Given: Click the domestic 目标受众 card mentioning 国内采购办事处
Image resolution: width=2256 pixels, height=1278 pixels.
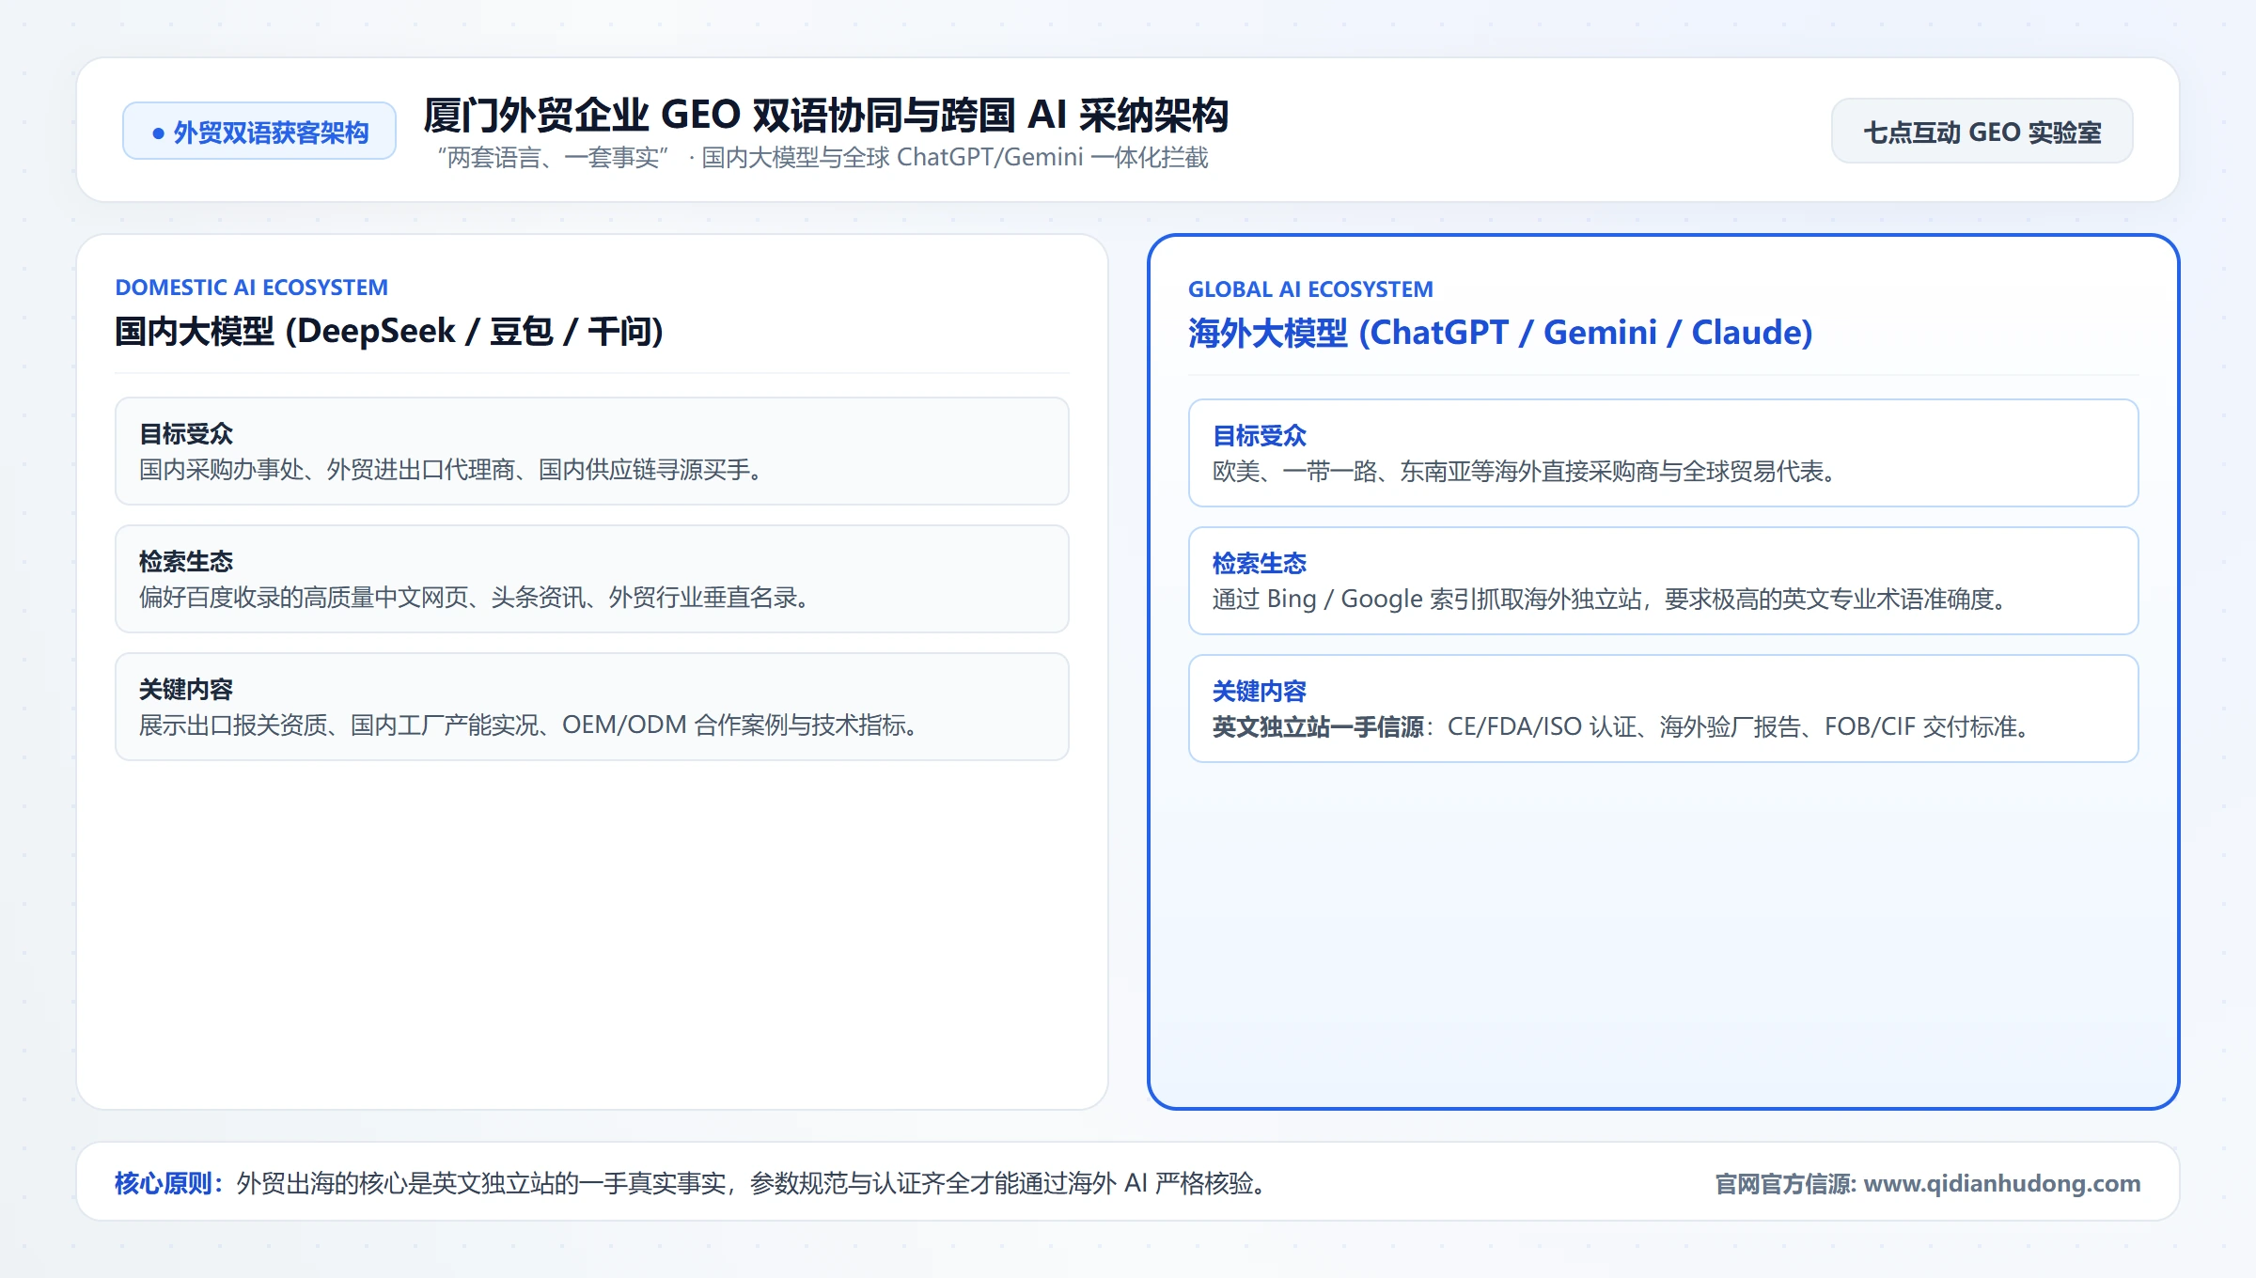Looking at the screenshot, I should (x=592, y=451).
